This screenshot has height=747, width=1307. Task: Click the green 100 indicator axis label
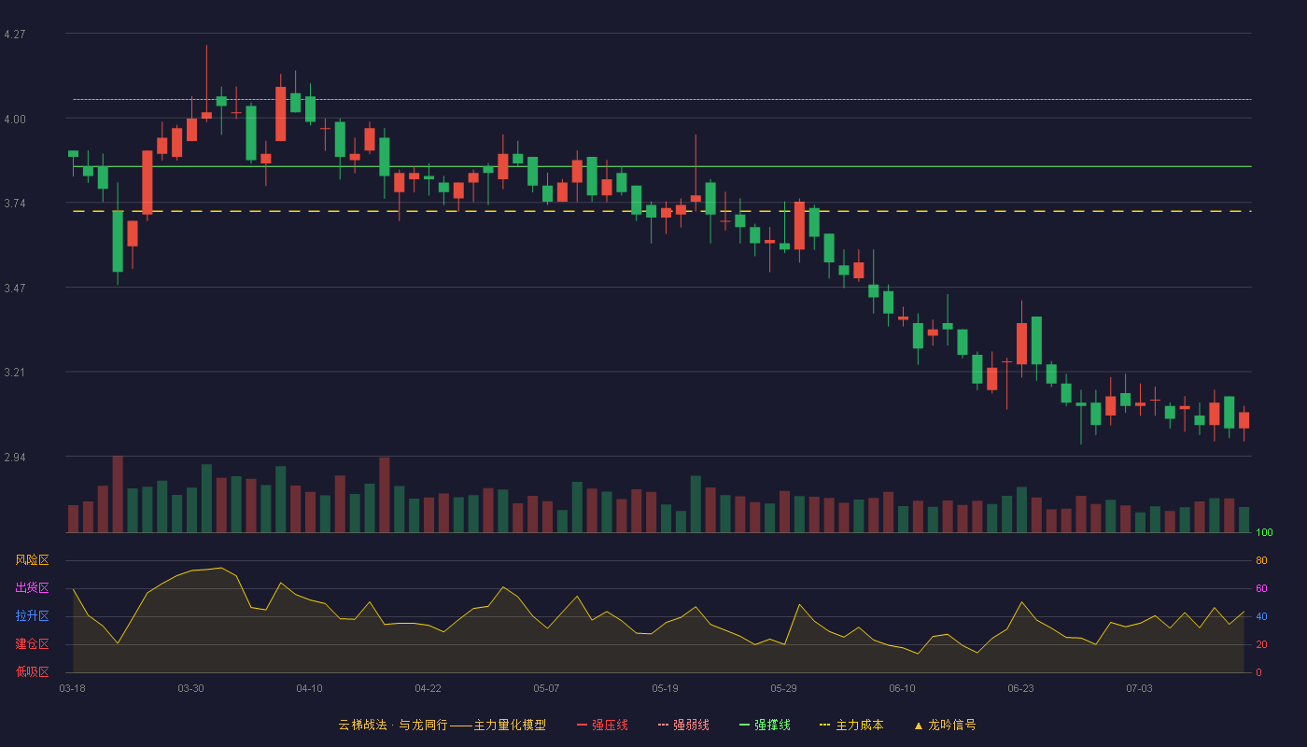tap(1264, 533)
